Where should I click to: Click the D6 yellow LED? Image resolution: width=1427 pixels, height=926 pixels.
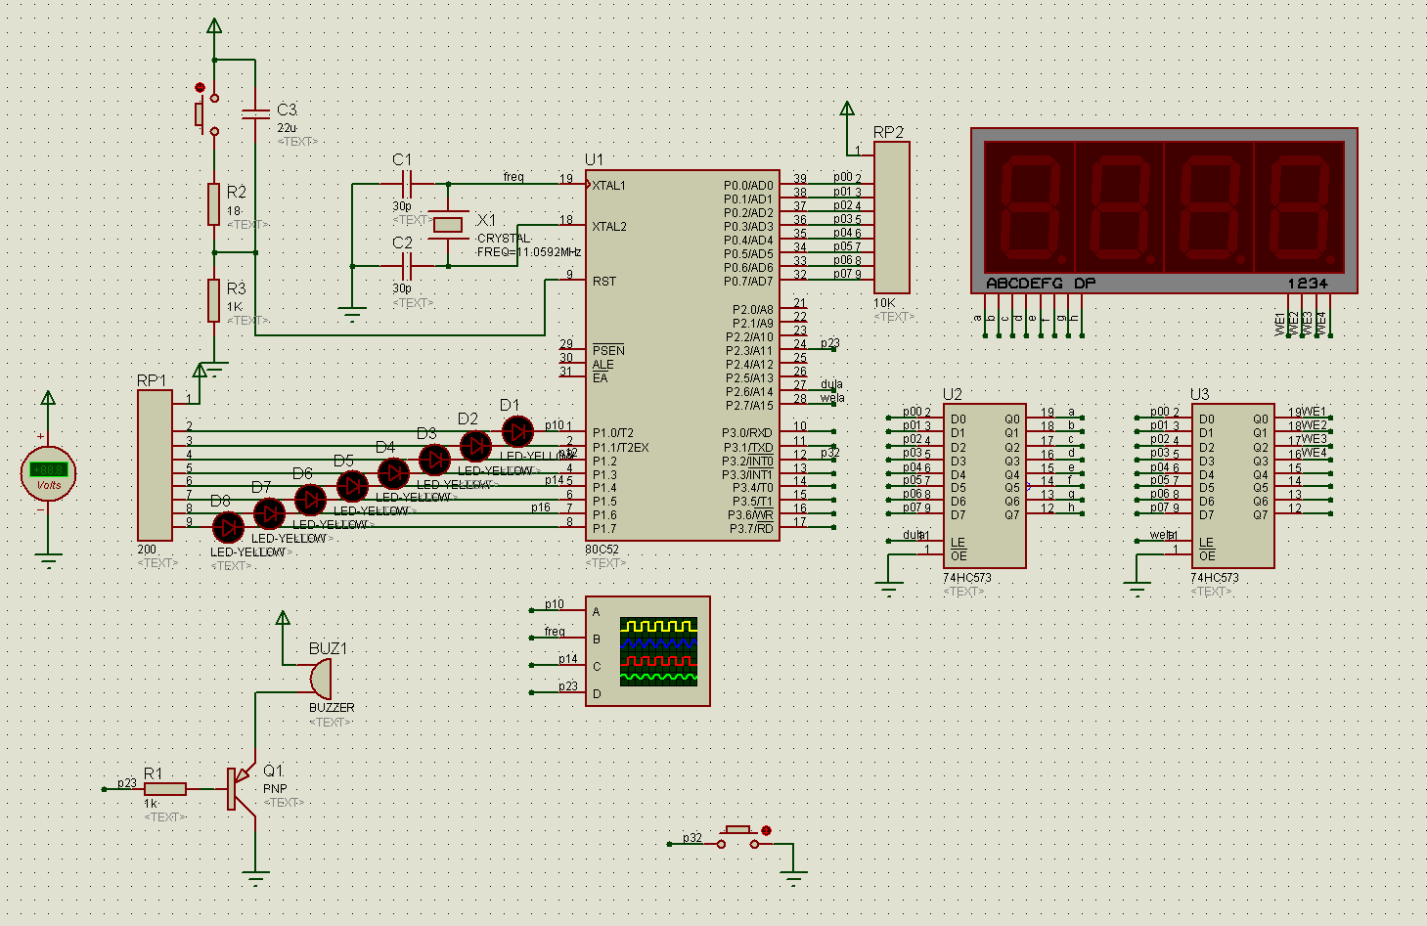click(x=310, y=500)
